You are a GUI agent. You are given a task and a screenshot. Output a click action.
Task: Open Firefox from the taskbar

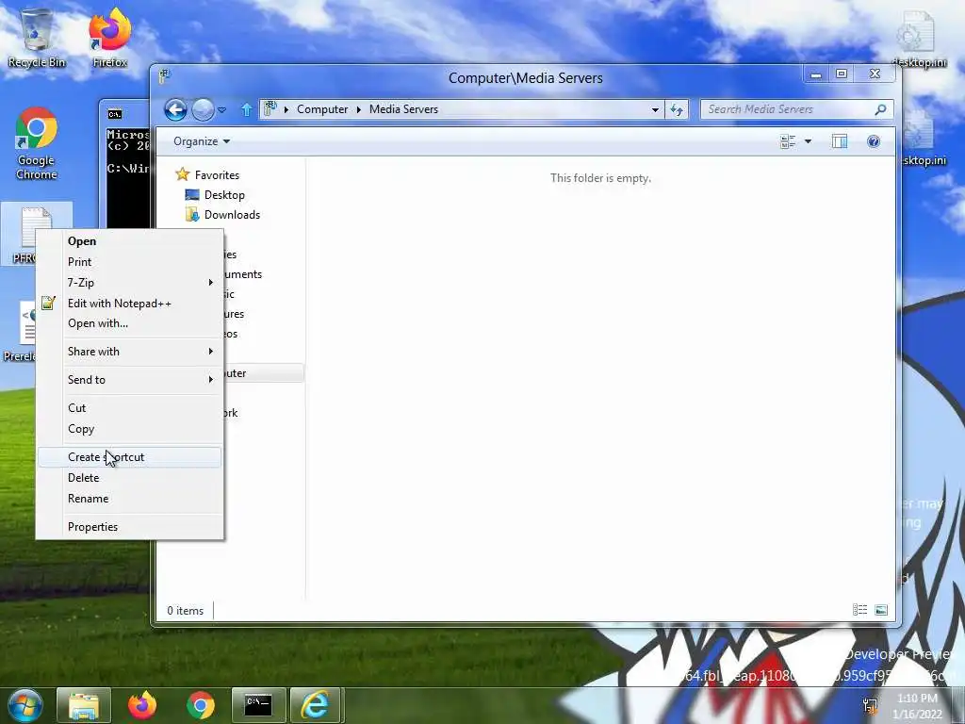click(x=142, y=705)
